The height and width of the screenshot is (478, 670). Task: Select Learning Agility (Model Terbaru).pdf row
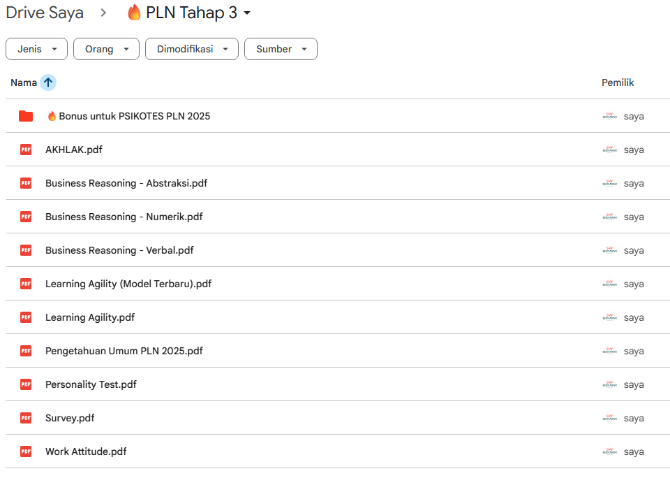(338, 284)
